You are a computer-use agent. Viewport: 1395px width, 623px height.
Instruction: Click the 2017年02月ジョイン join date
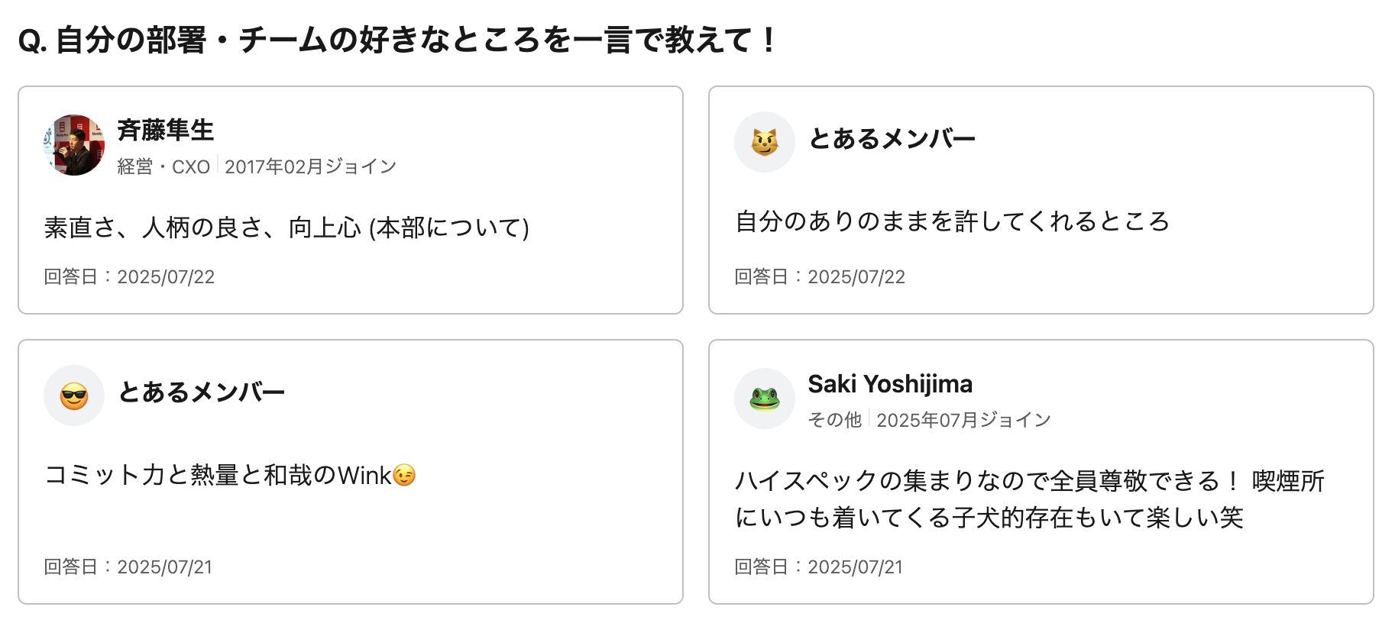coord(310,166)
